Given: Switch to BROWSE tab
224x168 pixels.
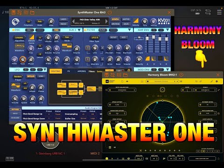Looking at the screenshot, I should (x=115, y=24).
